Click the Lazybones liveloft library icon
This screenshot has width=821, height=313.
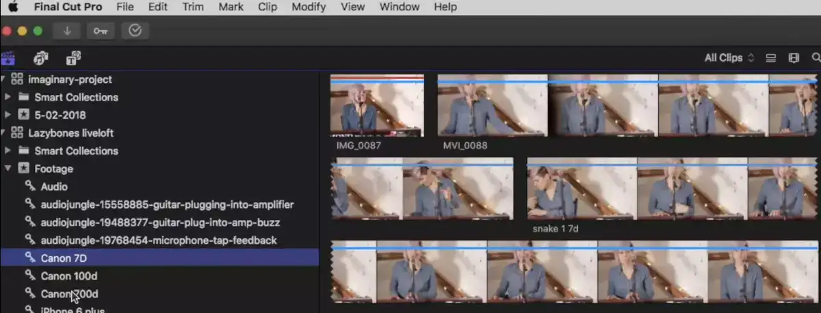pos(17,133)
